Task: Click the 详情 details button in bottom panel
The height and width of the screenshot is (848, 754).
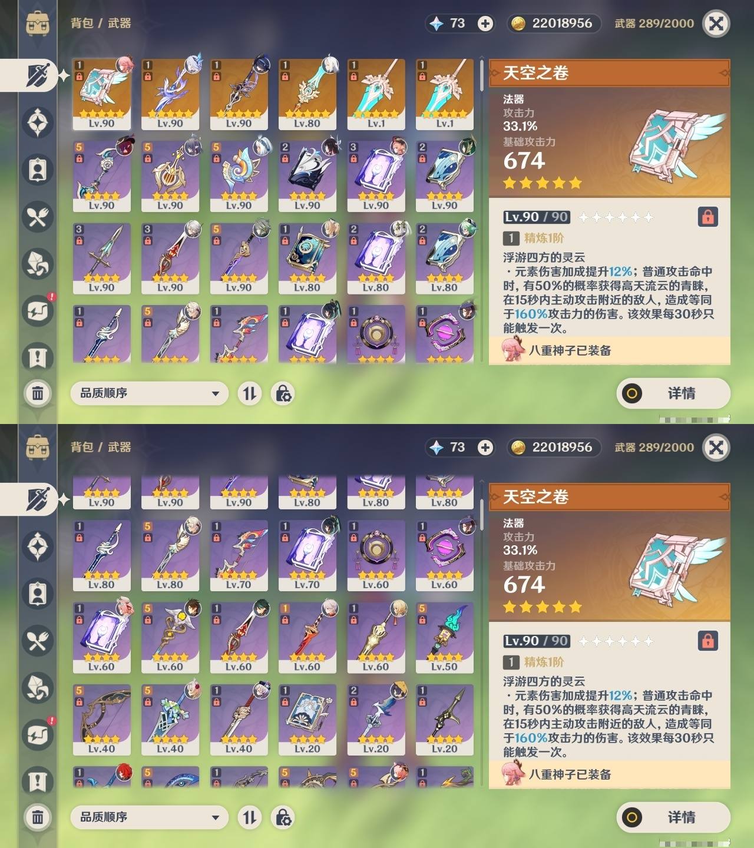Action: (x=673, y=817)
